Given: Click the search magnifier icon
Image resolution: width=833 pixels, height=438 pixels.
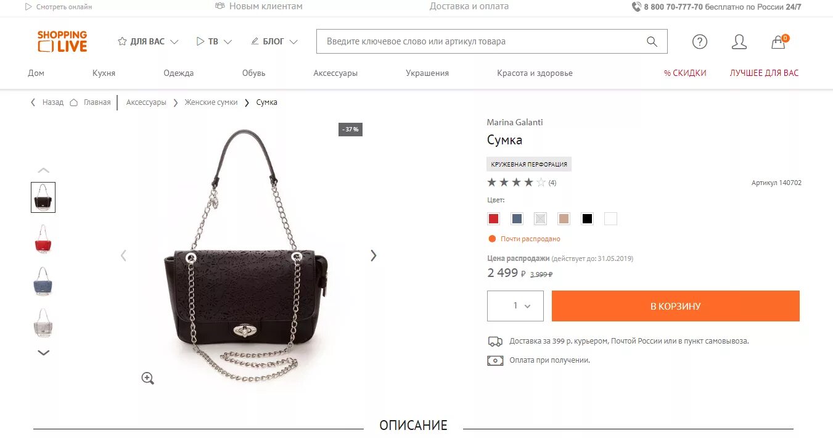Looking at the screenshot, I should 652,41.
